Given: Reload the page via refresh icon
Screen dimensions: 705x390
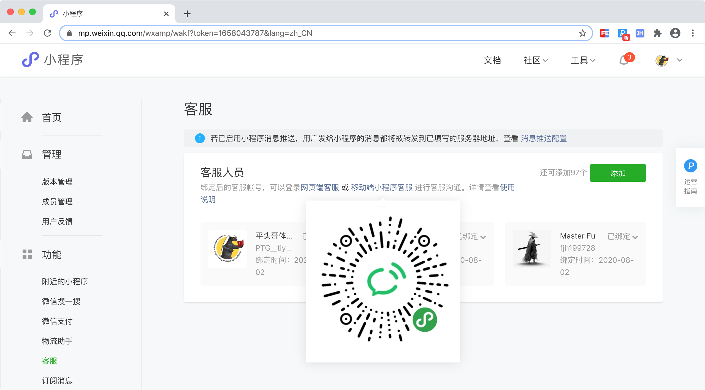Looking at the screenshot, I should coord(48,33).
